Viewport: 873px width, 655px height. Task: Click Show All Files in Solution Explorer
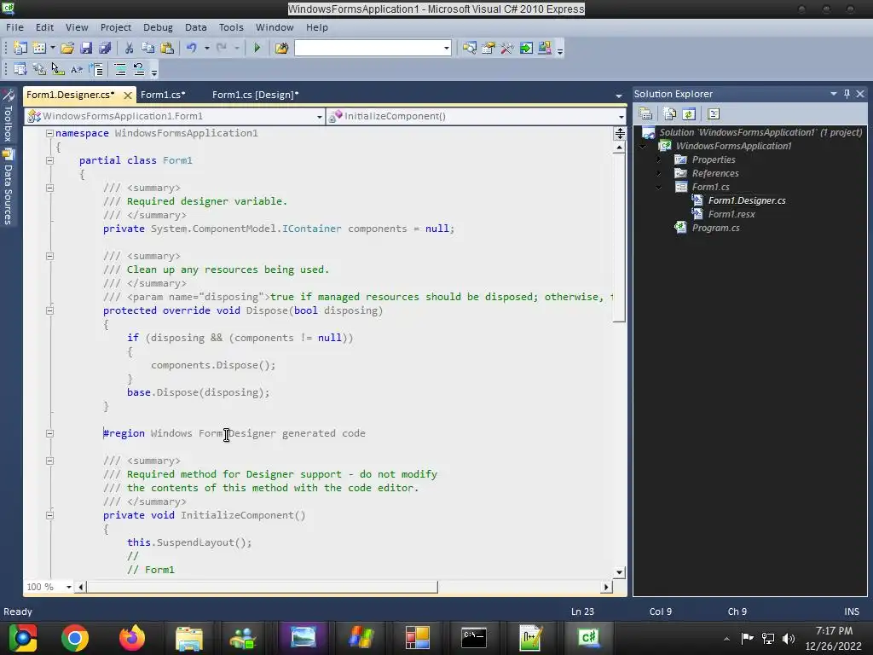[670, 113]
